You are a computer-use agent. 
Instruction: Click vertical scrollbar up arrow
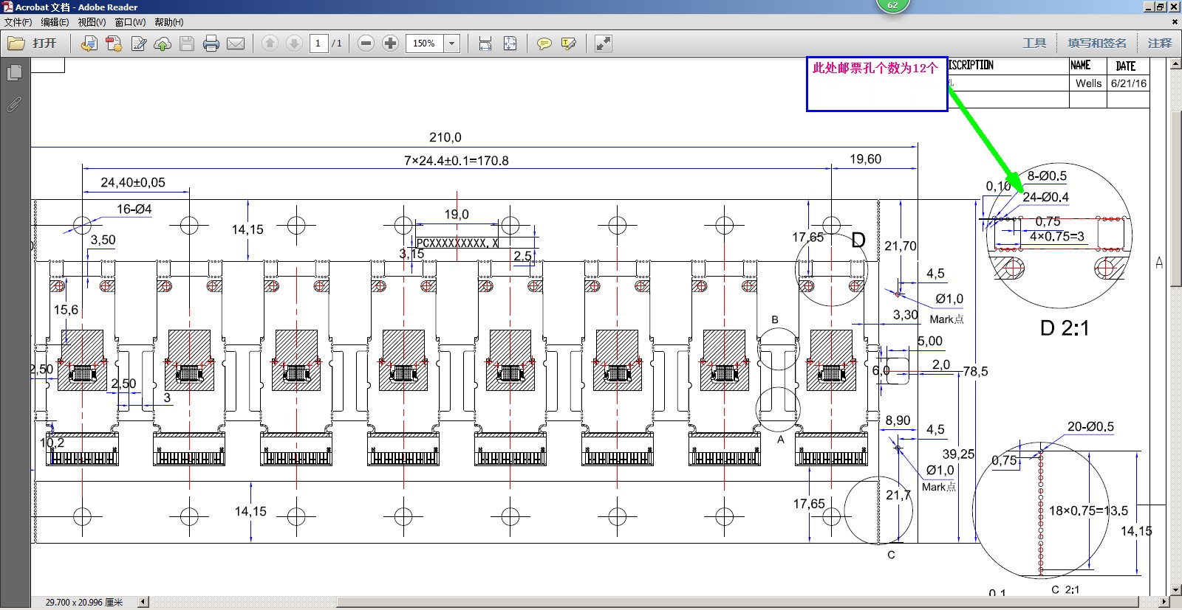pos(1176,64)
